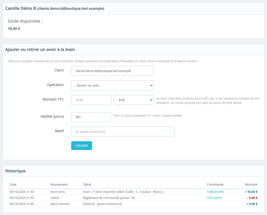The width and height of the screenshot is (267, 215).
Task: Click the VALIDER button
Action: tap(81, 146)
